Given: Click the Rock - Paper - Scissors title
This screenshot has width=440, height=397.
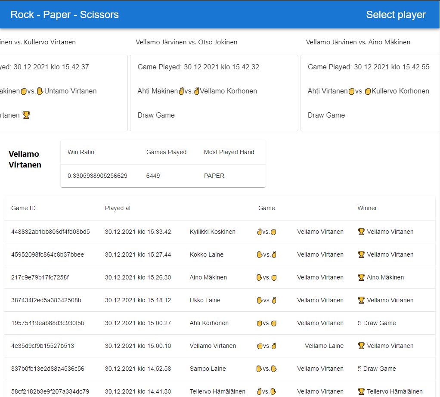Looking at the screenshot, I should coord(65,15).
